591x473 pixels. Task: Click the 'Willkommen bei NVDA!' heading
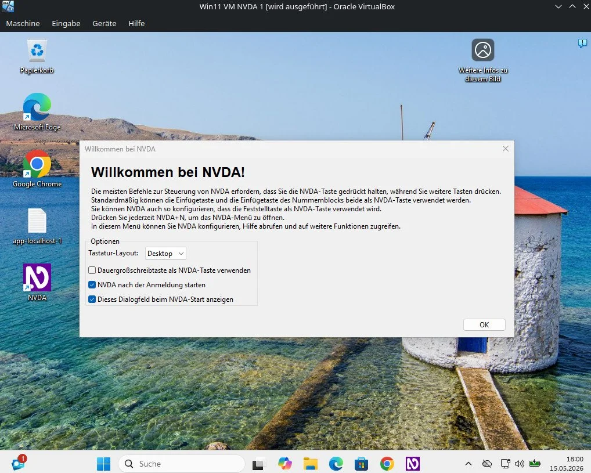[168, 172]
